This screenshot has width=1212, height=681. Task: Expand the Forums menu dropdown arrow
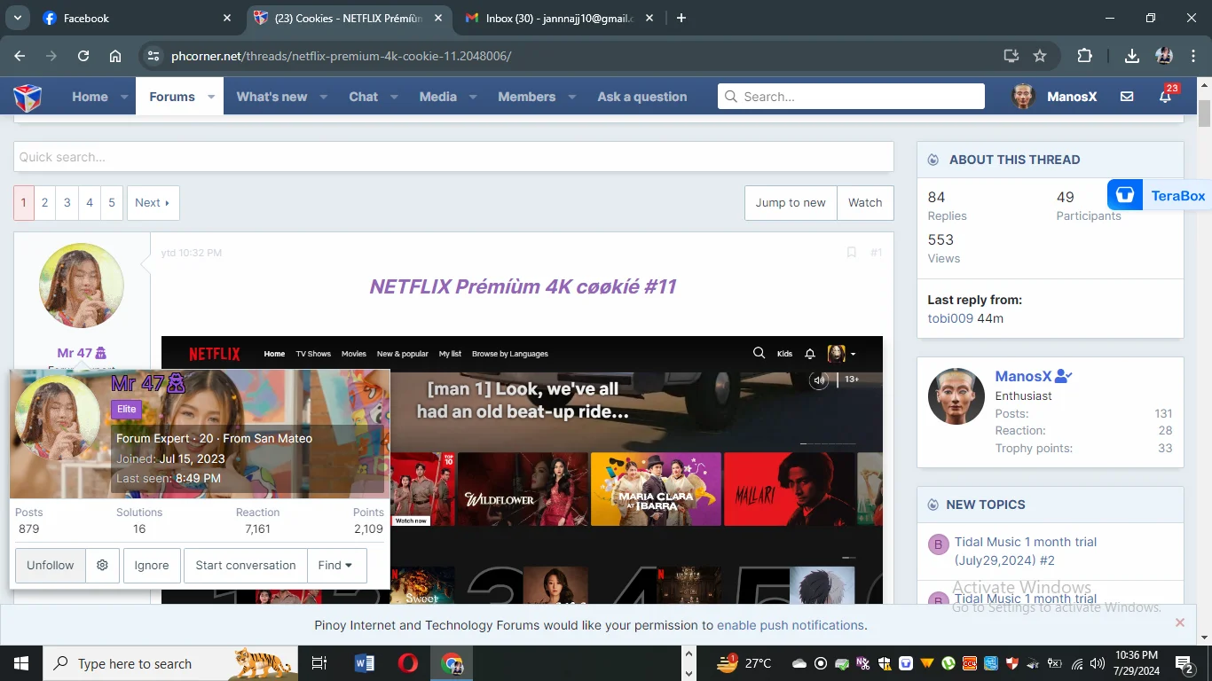click(211, 97)
